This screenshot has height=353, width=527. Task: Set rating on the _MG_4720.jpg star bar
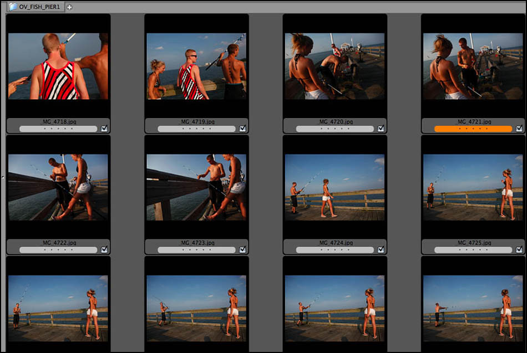coord(335,129)
